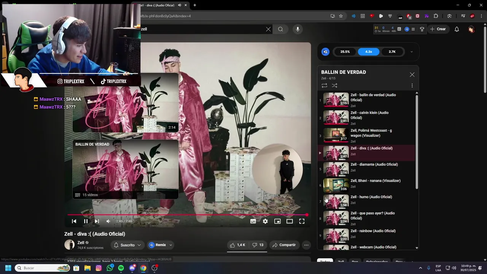Viewport: 487px width, 274px height.
Task: Open YouTube notifications bell
Action: click(x=457, y=29)
